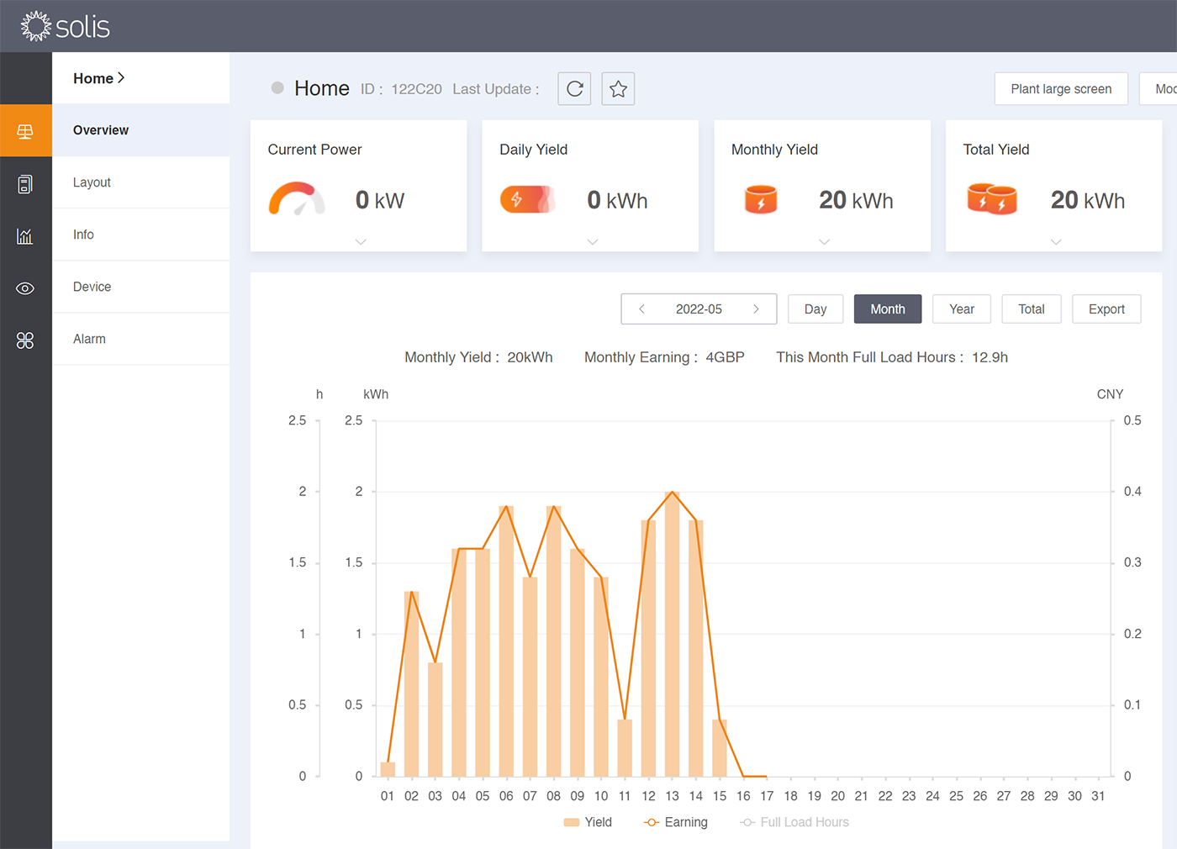The height and width of the screenshot is (849, 1177).
Task: Click the bar chart analysis sidebar icon
Action: 25,236
